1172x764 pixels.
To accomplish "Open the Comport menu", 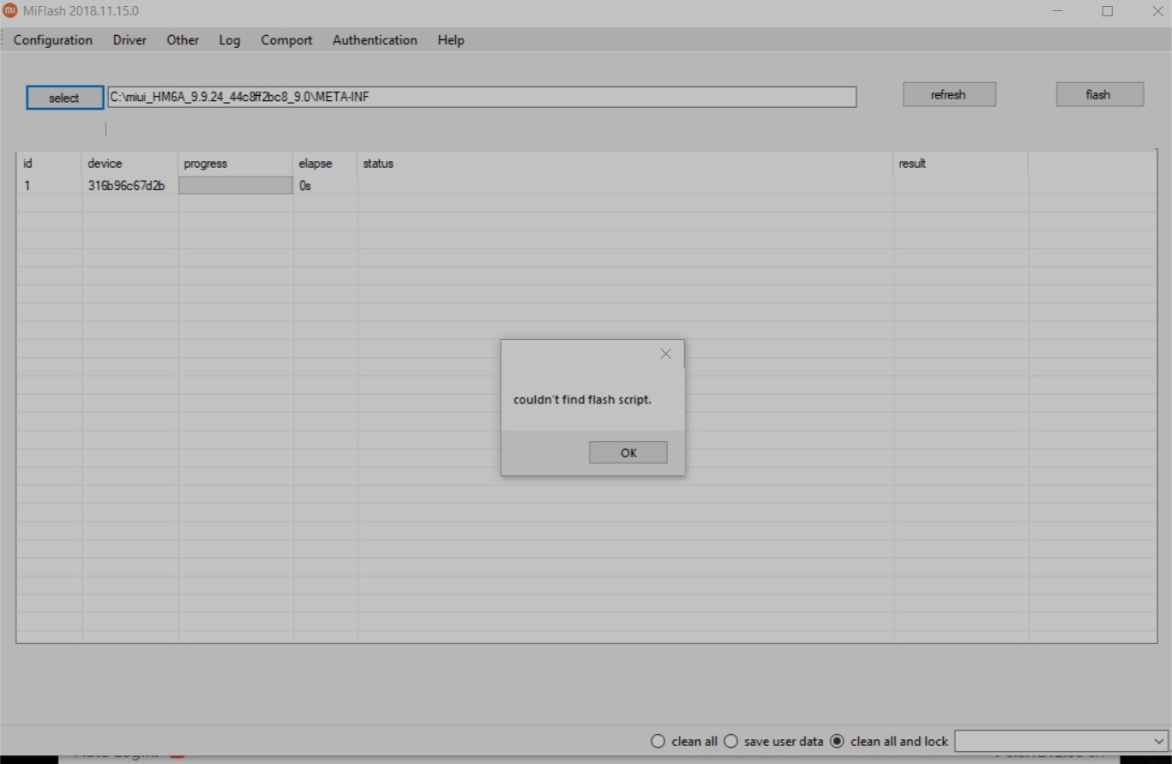I will click(286, 40).
